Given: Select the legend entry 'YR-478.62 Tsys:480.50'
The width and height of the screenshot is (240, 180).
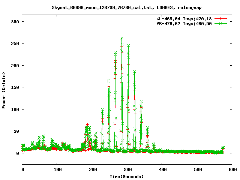Looking at the screenshot, I should [x=184, y=24].
